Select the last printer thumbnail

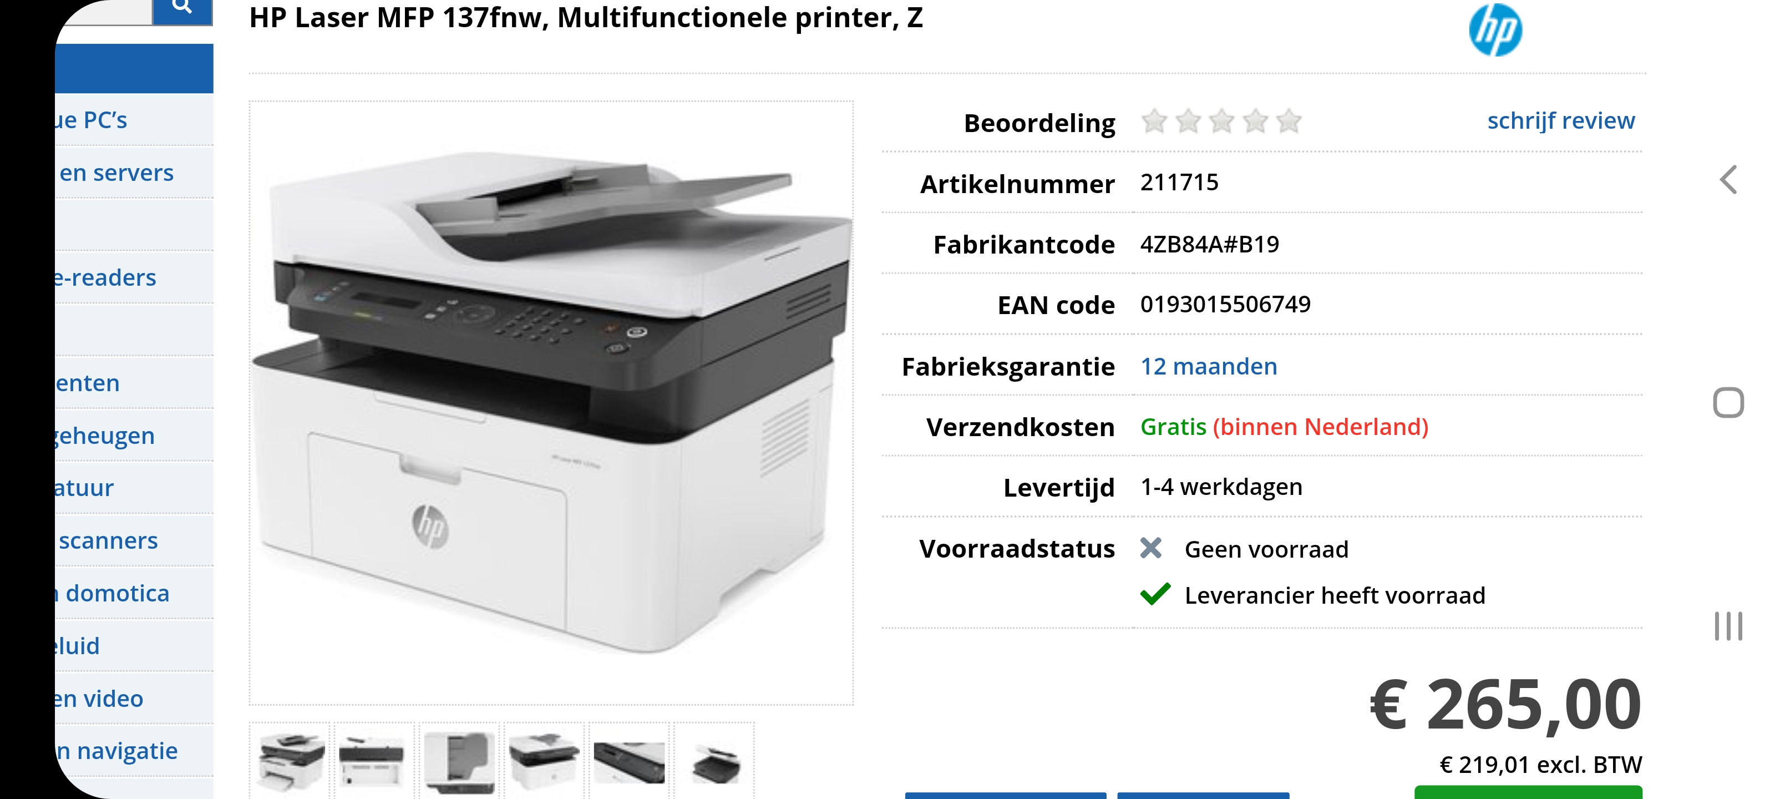[x=714, y=760]
